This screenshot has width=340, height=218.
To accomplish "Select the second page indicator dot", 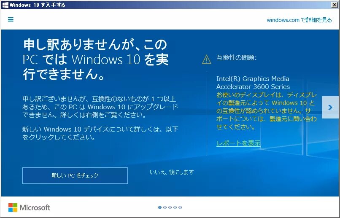I will (x=165, y=207).
